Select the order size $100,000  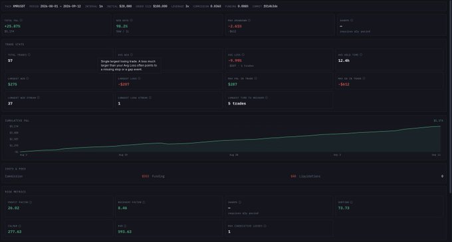click(x=160, y=6)
